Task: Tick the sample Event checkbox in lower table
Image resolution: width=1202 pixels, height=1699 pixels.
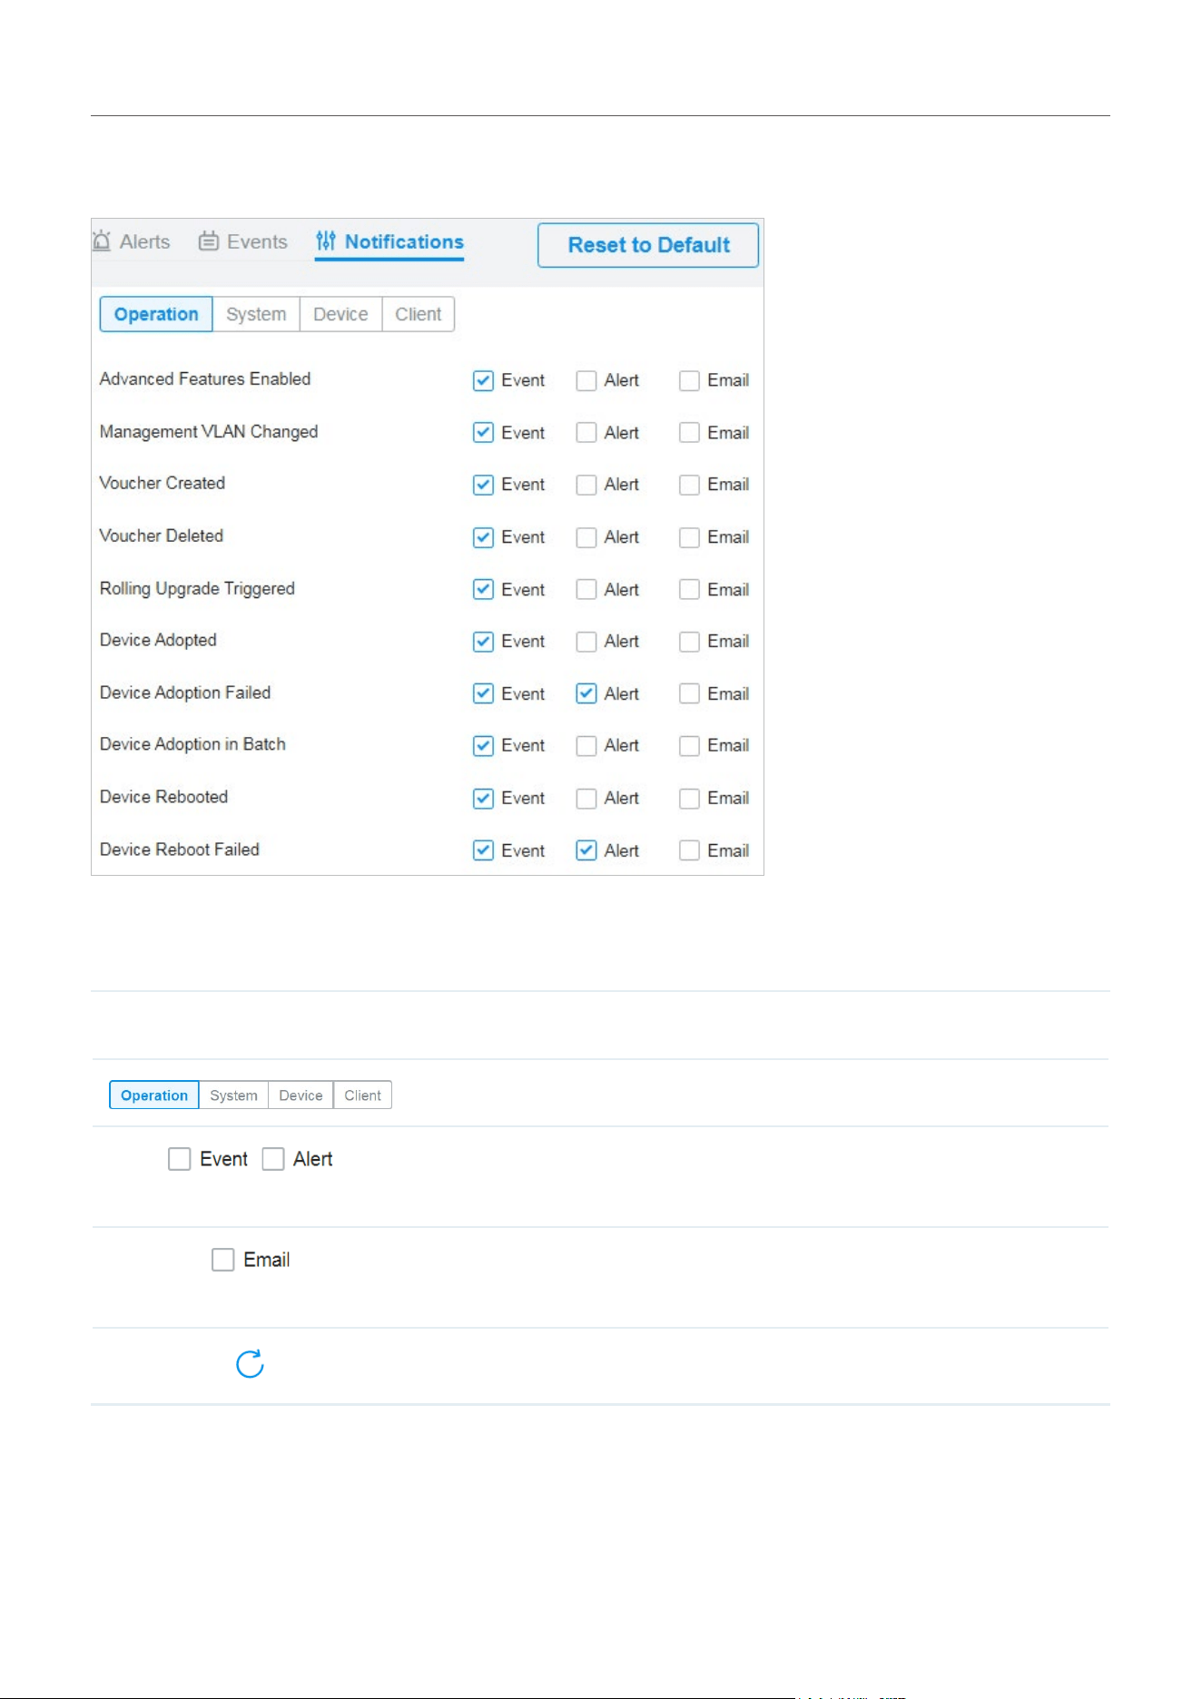Action: click(180, 1159)
